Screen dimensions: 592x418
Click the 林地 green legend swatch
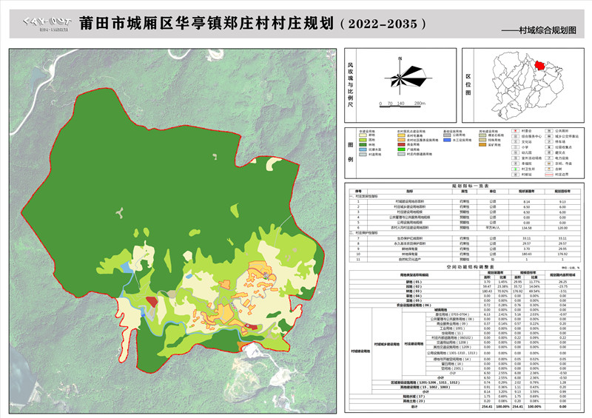pyautogui.click(x=363, y=145)
